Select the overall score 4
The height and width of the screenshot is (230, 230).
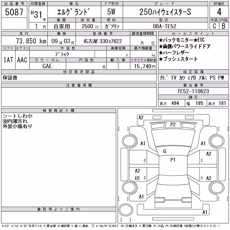(x=219, y=12)
